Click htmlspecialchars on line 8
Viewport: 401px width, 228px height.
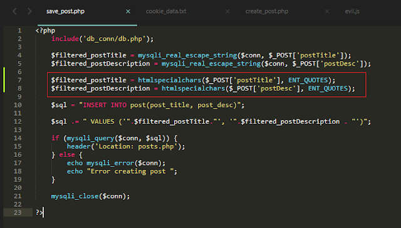pyautogui.click(x=194, y=89)
